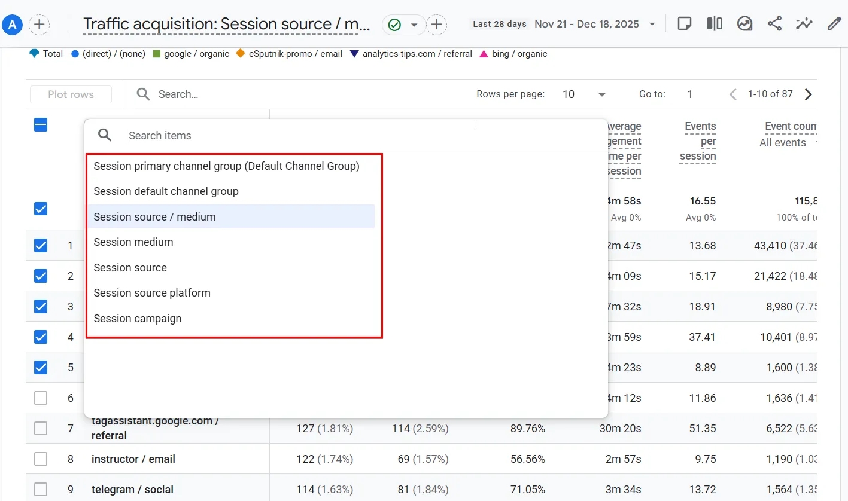
Task: Tick the checkbox for instructor / email row
Action: pos(41,459)
